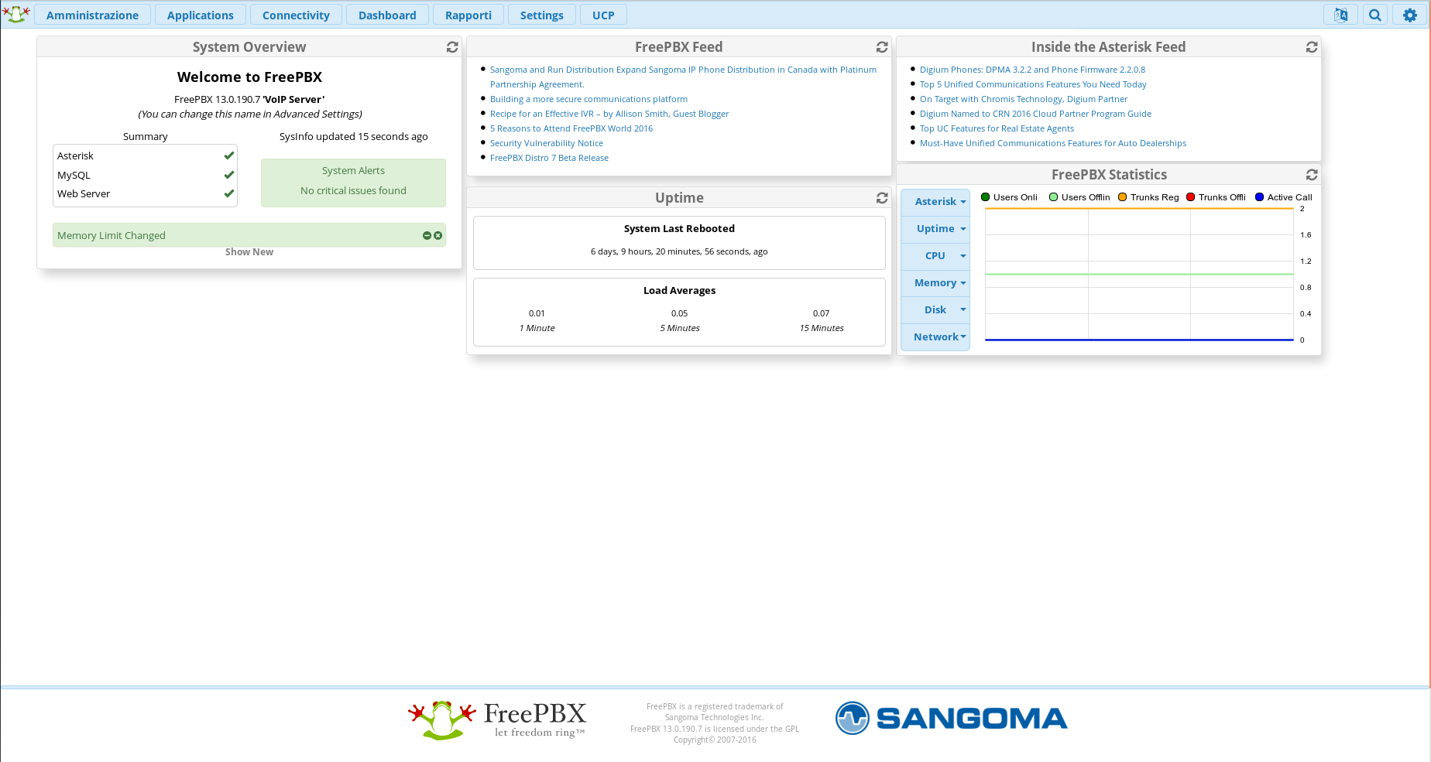Click SysInfo updated 15 seconds ago text
This screenshot has height=762, width=1431.
[x=354, y=136]
